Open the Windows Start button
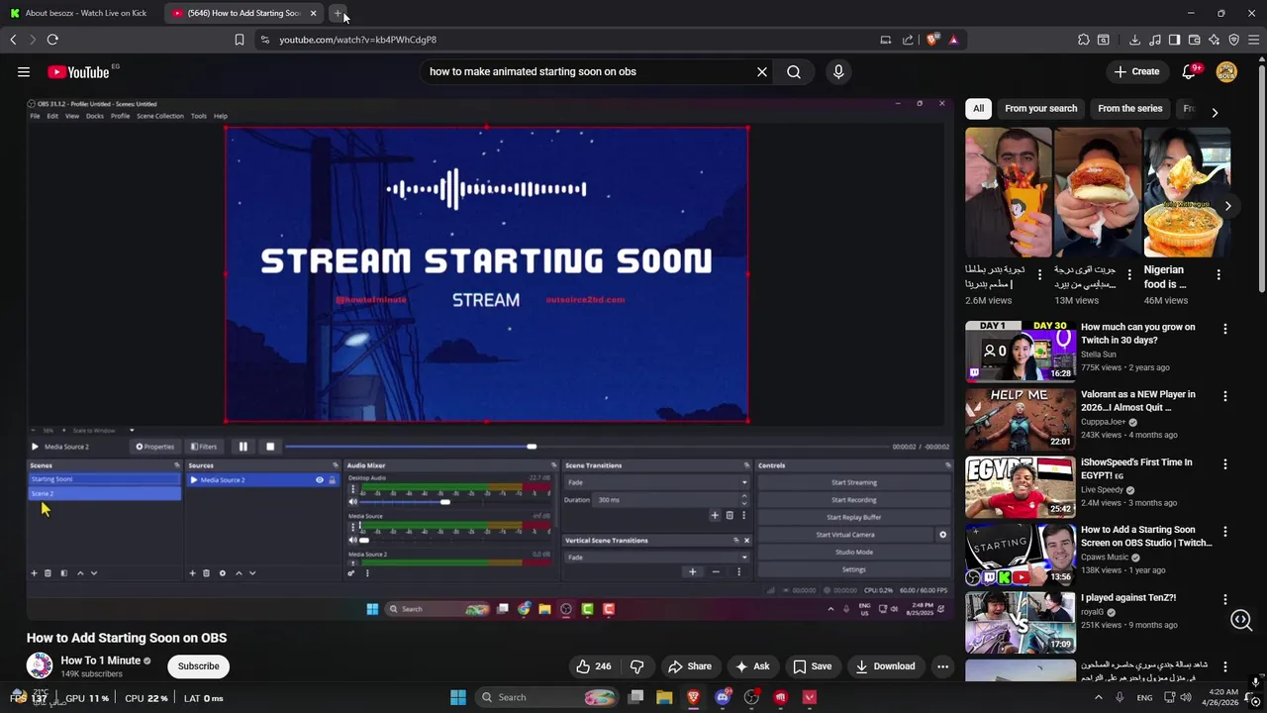 point(458,697)
